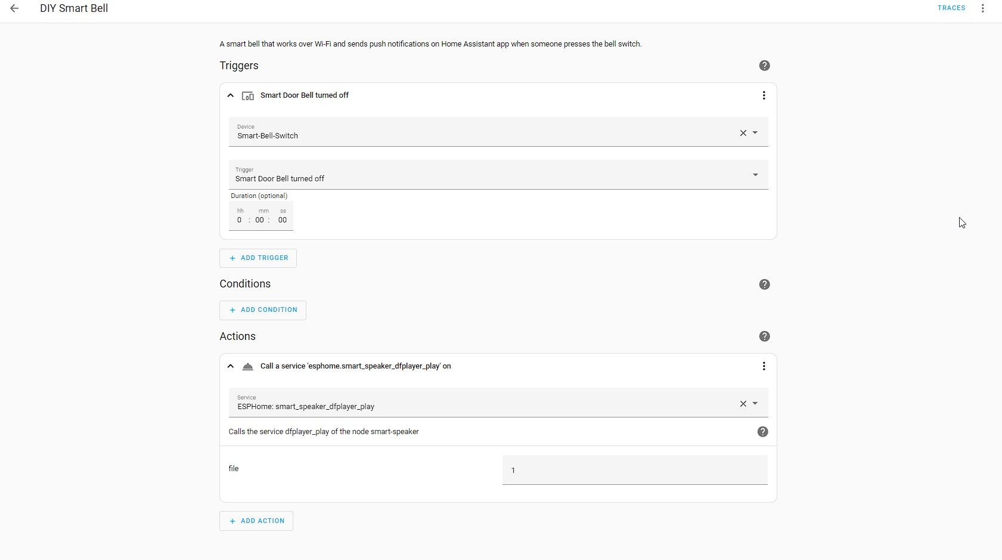This screenshot has height=560, width=1002.
Task: Open the Trigger type dropdown
Action: pos(755,175)
